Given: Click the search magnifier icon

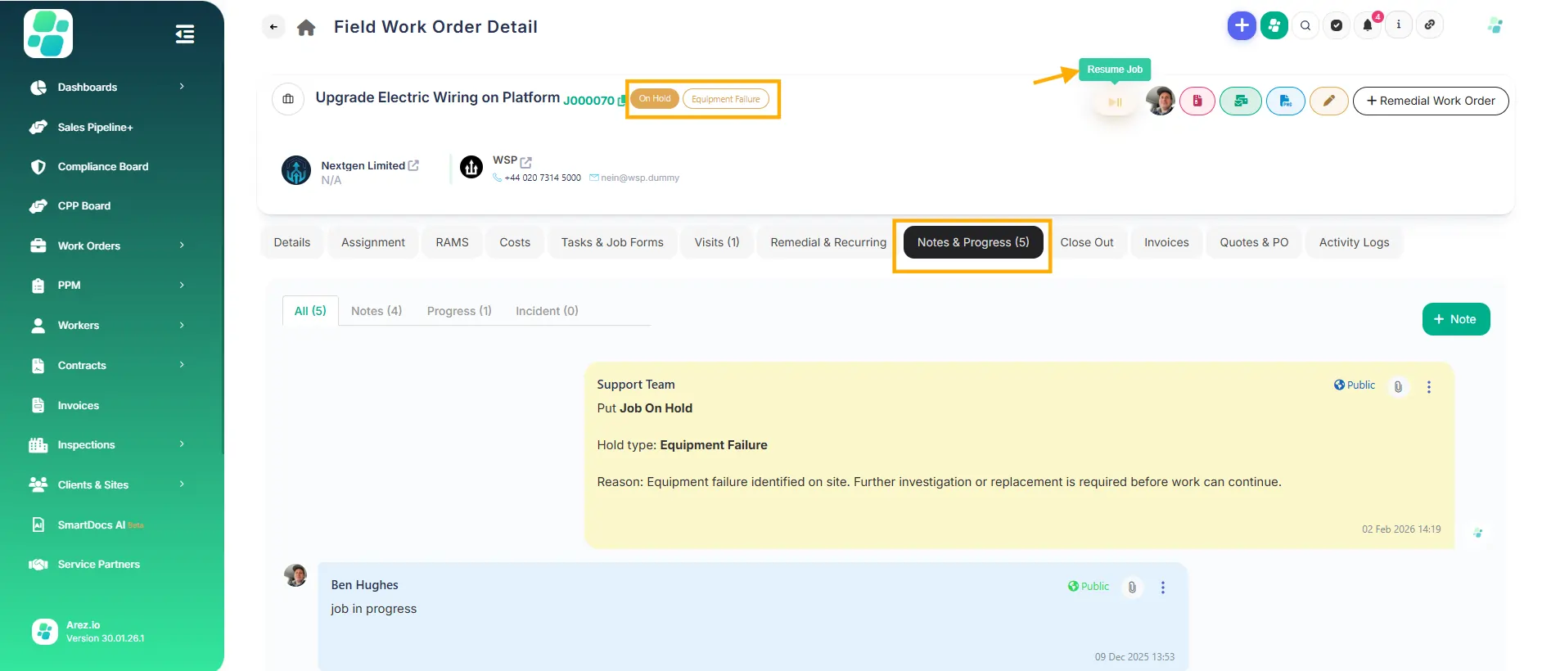Looking at the screenshot, I should click(x=1305, y=25).
